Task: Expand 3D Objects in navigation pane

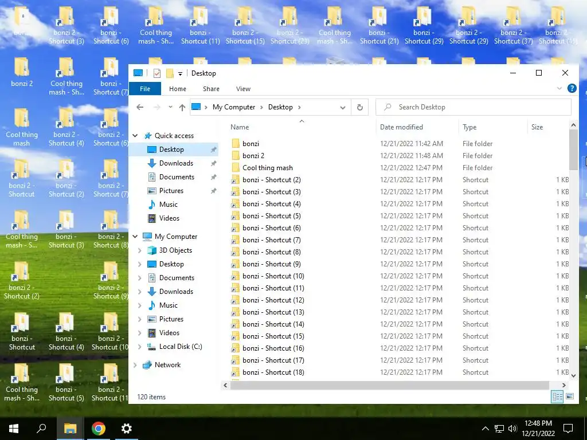Action: click(140, 250)
